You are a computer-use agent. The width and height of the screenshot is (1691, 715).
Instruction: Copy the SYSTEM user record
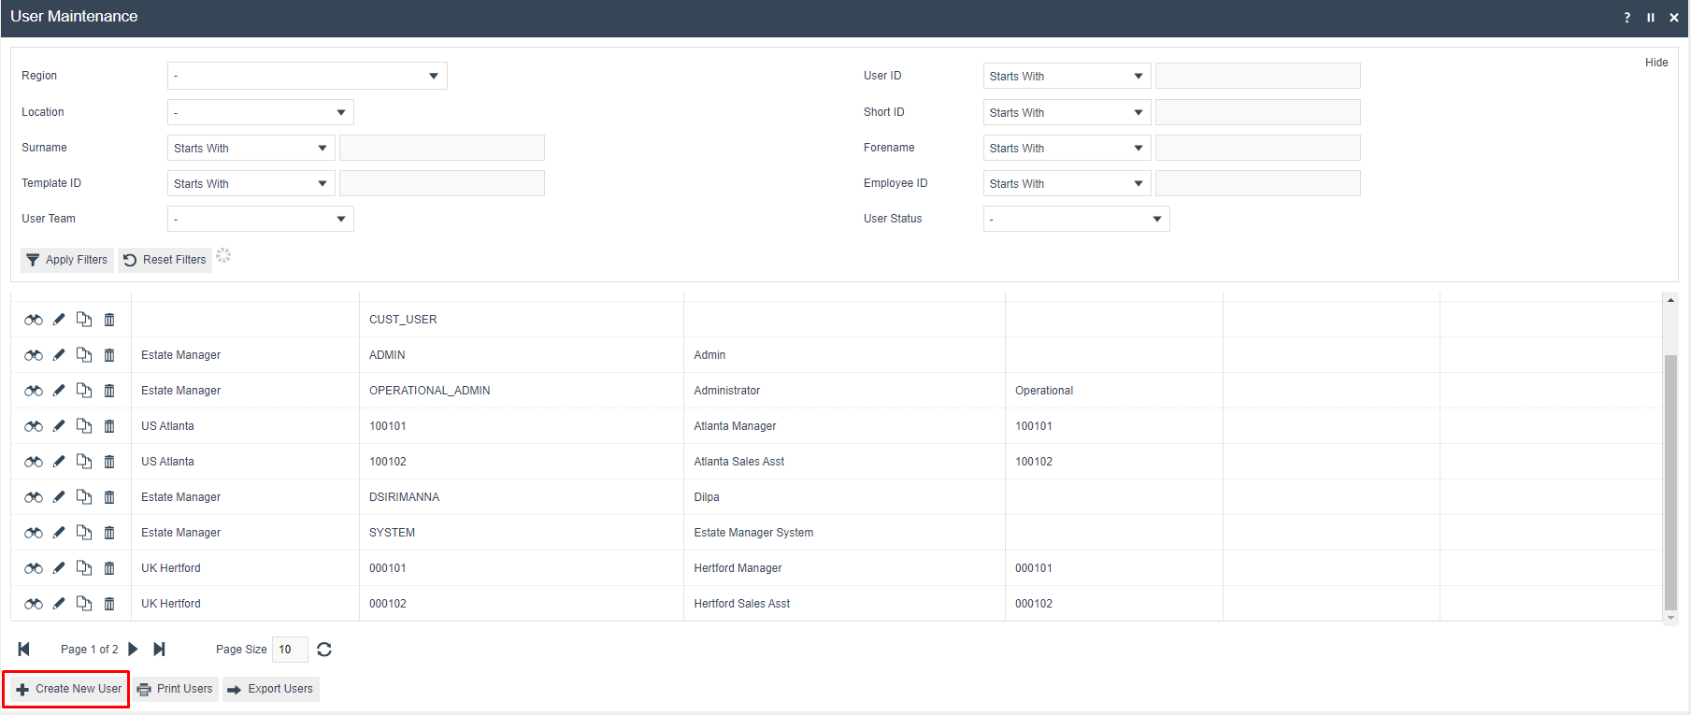click(84, 533)
